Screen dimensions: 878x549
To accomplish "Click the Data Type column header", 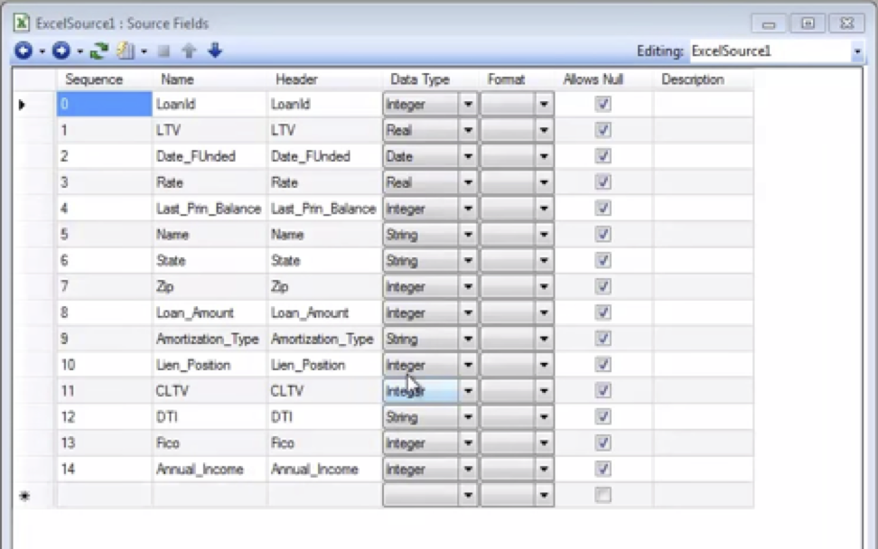I will click(420, 79).
